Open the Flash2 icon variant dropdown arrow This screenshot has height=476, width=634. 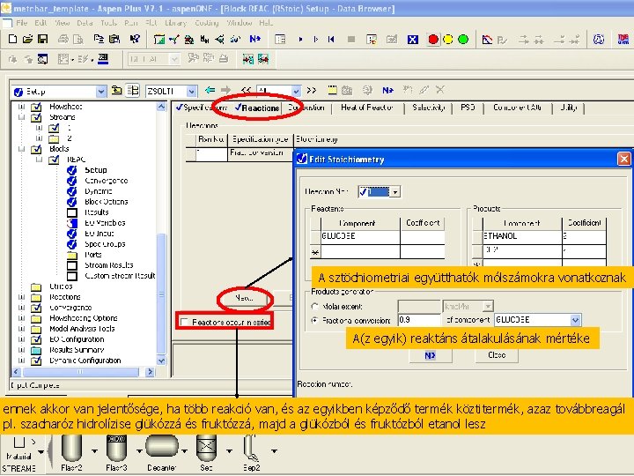tap(94, 451)
